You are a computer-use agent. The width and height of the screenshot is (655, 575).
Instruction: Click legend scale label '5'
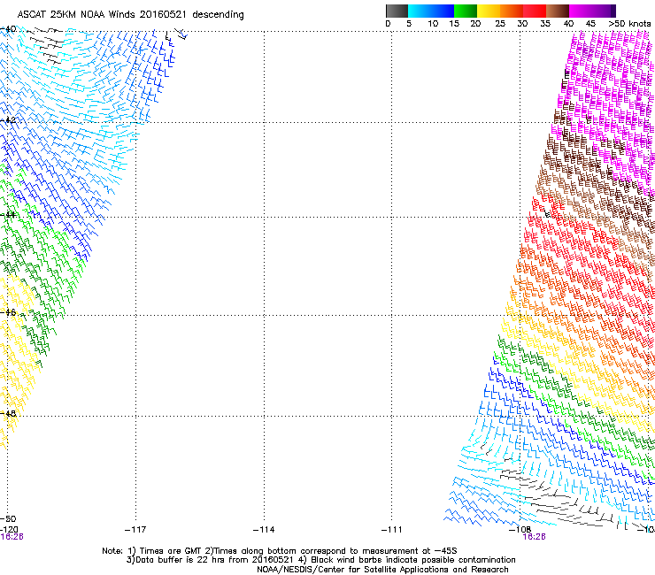[409, 24]
